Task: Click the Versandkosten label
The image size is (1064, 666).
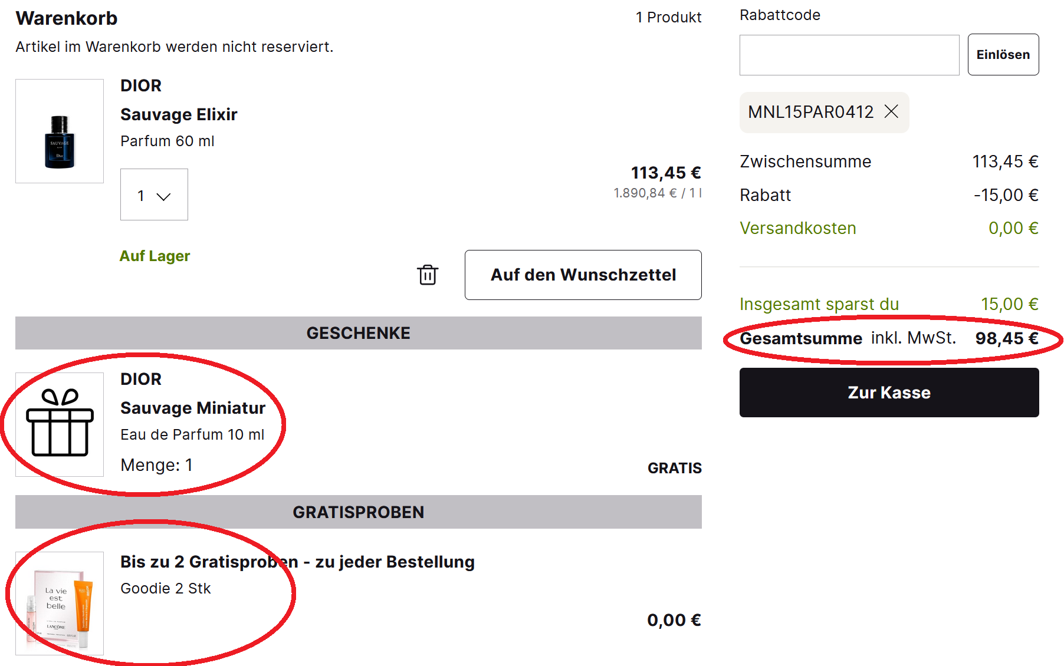Action: click(797, 228)
